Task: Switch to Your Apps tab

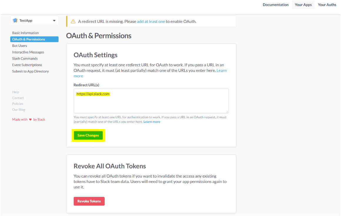Action: [x=303, y=5]
